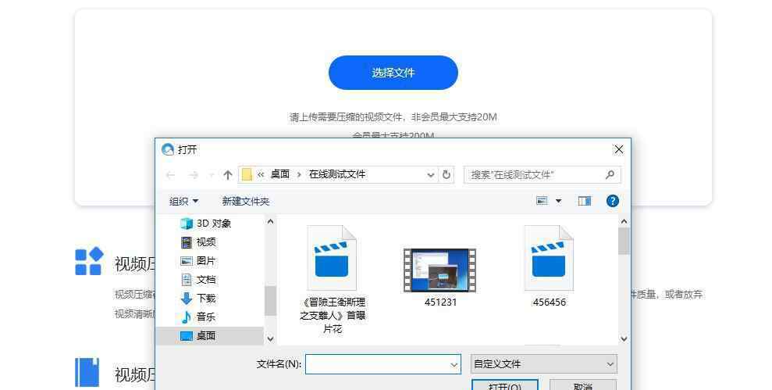The image size is (772, 390).
Task: Click the 文档 sidebar icon
Action: coord(187,280)
